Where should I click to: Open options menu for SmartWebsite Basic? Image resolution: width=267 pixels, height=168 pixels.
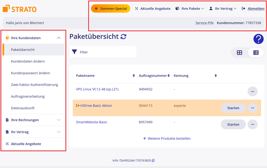(252, 124)
